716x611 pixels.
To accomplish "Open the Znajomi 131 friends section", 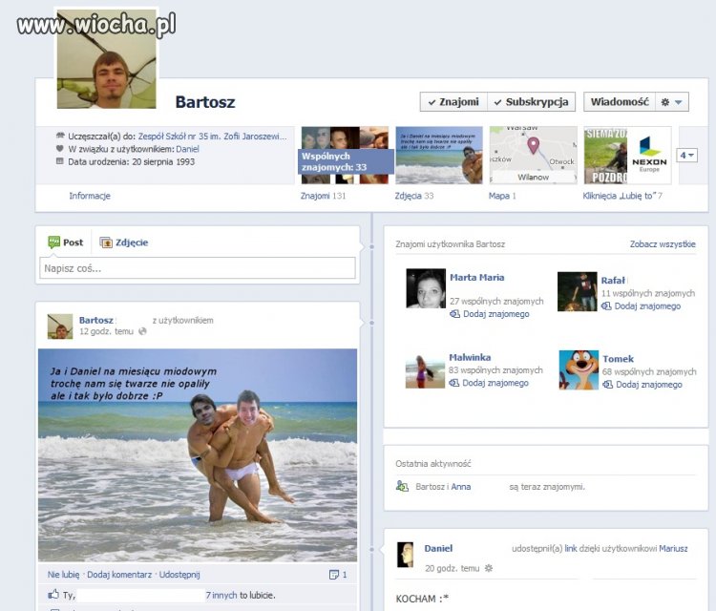I will pos(323,196).
